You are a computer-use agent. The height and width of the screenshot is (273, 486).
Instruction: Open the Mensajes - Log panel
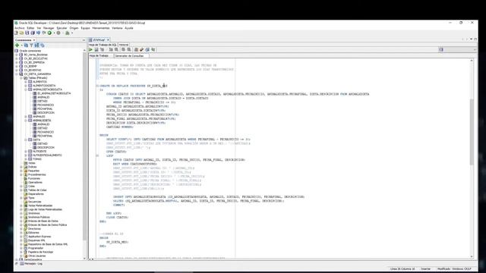[33, 264]
